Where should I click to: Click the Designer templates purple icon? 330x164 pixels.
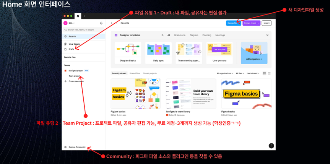(x=116, y=35)
